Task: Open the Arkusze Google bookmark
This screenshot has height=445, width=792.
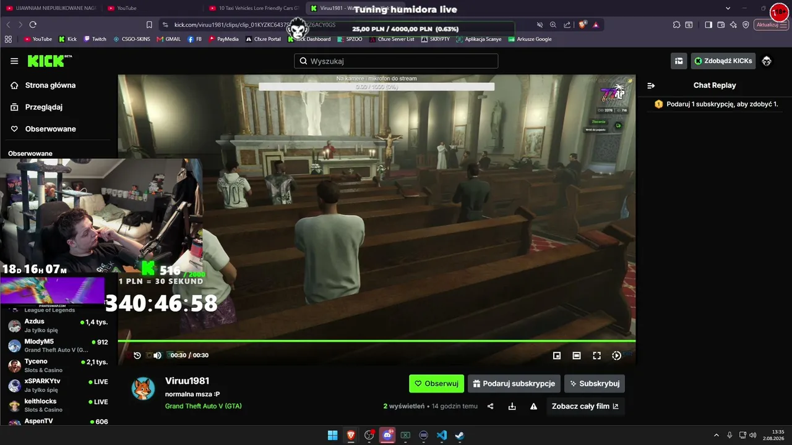Action: (x=530, y=39)
